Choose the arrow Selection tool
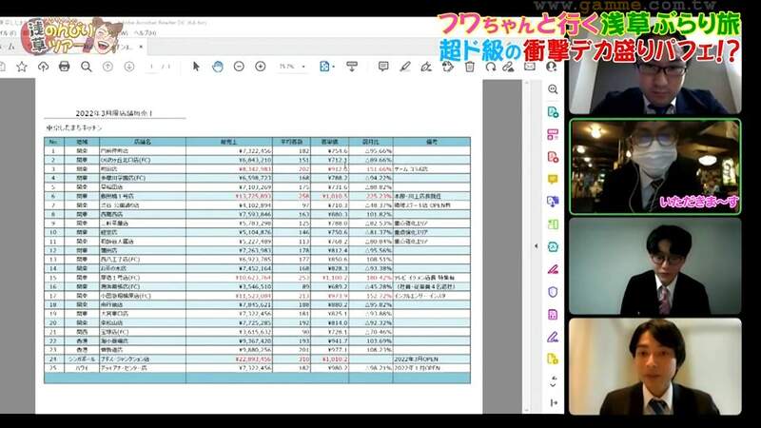Image resolution: width=761 pixels, height=428 pixels. [196, 67]
